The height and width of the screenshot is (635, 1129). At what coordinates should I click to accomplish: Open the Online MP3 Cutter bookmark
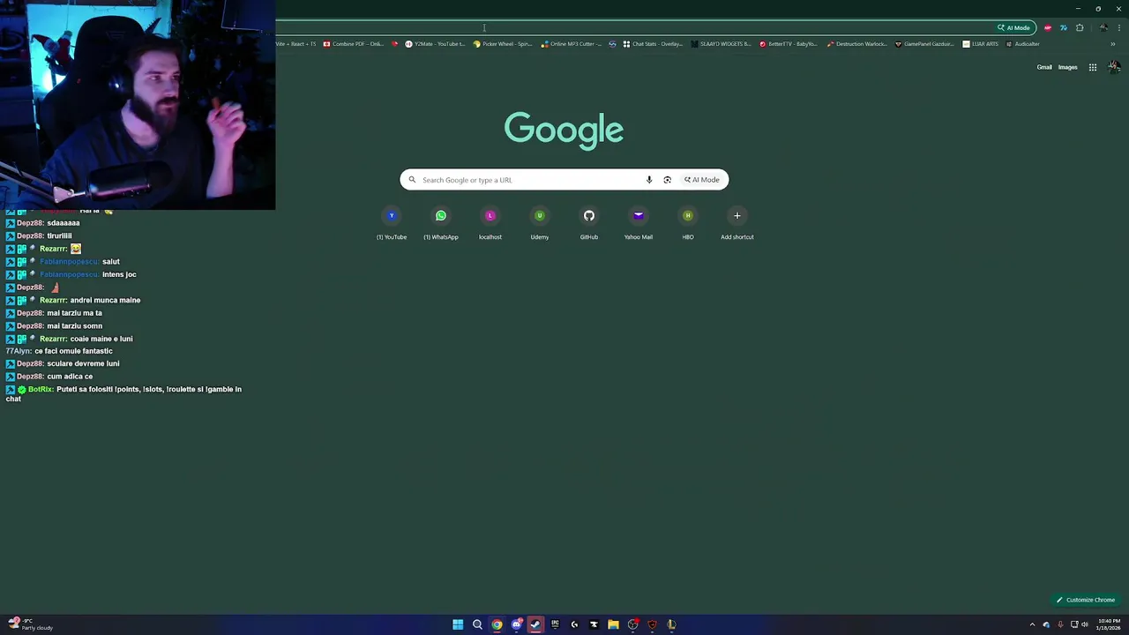point(572,44)
